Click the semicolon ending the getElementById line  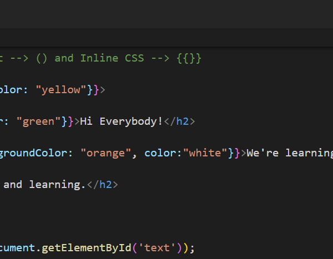point(193,247)
